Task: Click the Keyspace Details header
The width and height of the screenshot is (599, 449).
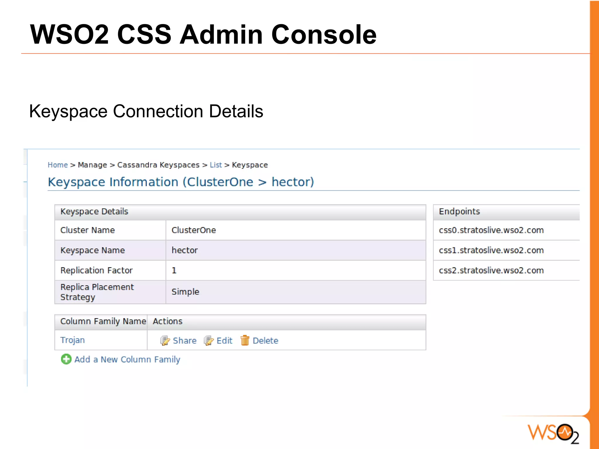Action: pos(94,211)
